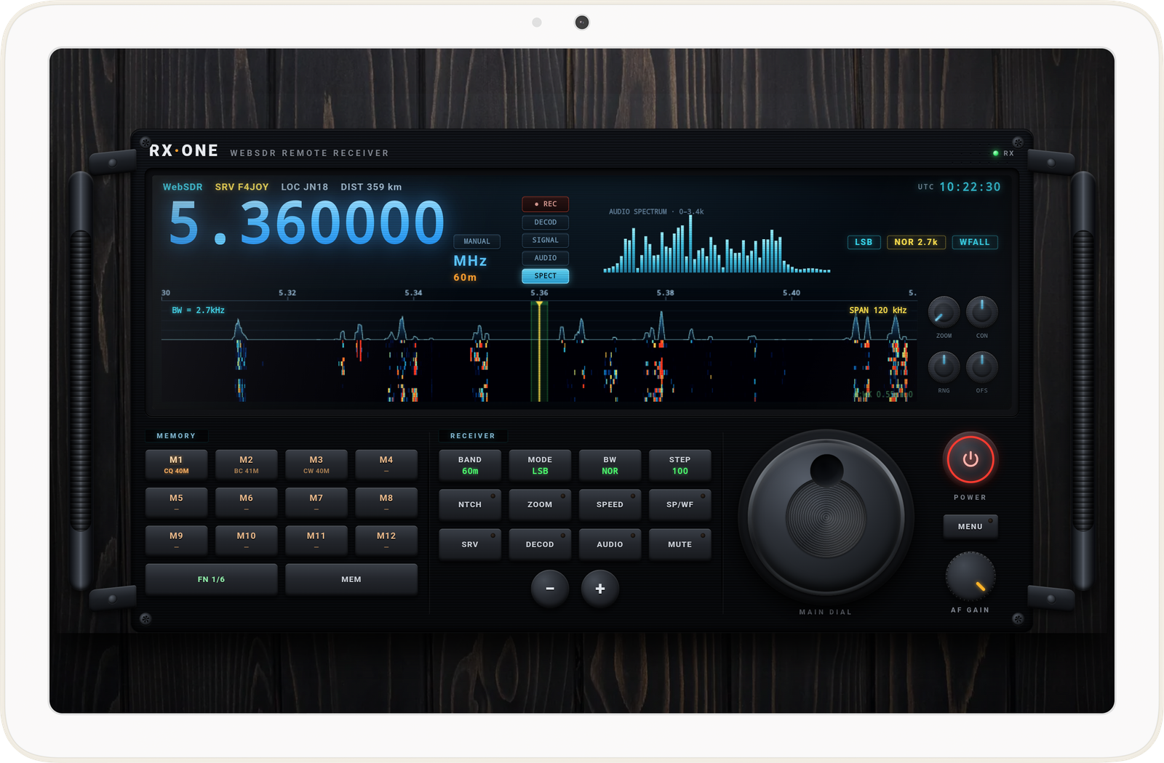This screenshot has width=1164, height=763.
Task: Select the AUDIO display tab
Action: 546,258
